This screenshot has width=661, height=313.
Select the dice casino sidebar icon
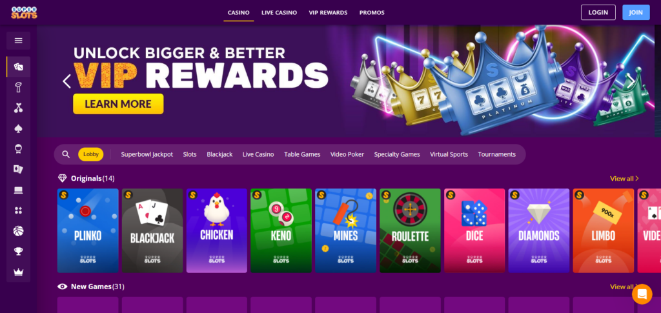18,66
